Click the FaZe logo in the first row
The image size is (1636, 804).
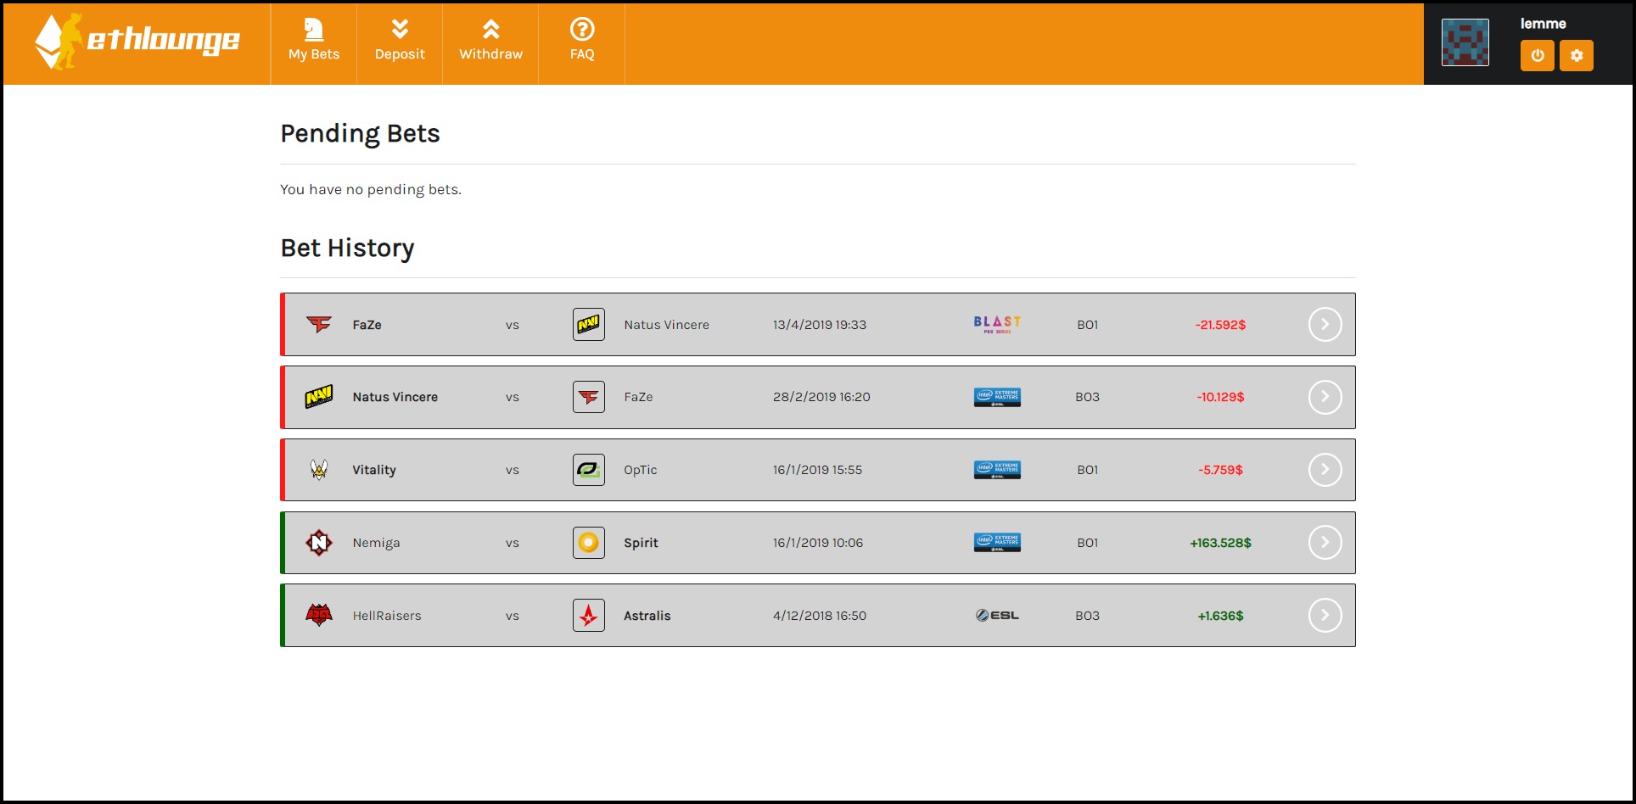tap(319, 324)
